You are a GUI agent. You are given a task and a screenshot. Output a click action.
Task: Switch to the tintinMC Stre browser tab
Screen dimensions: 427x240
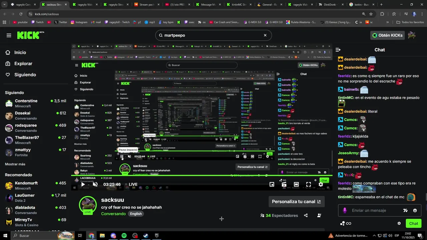239,5
